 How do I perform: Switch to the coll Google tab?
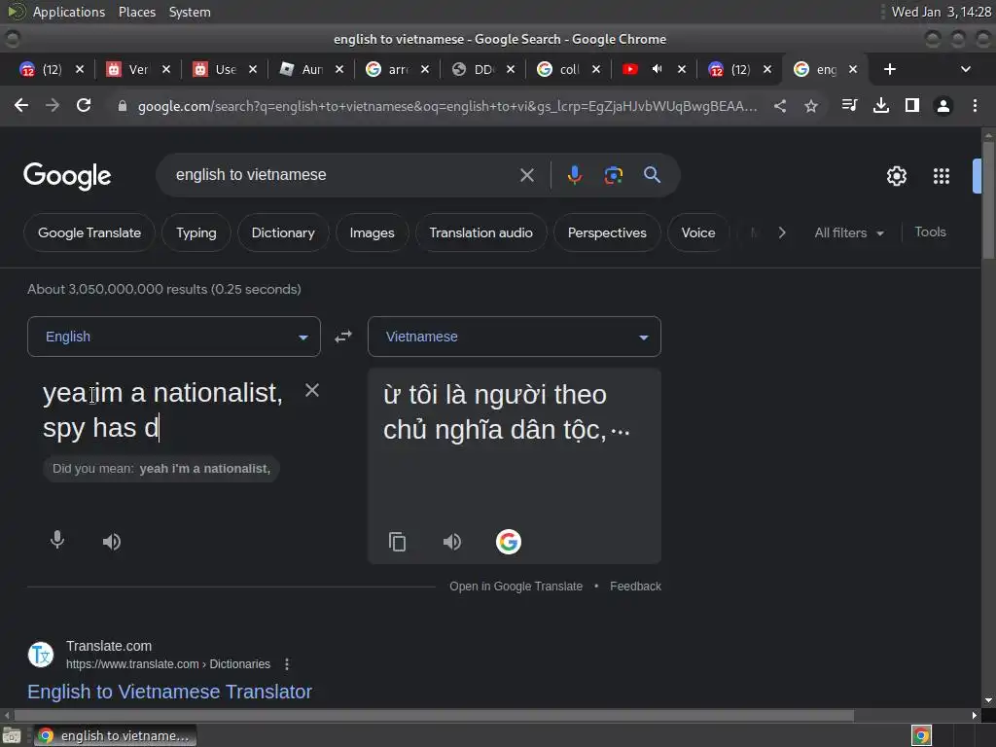[569, 69]
